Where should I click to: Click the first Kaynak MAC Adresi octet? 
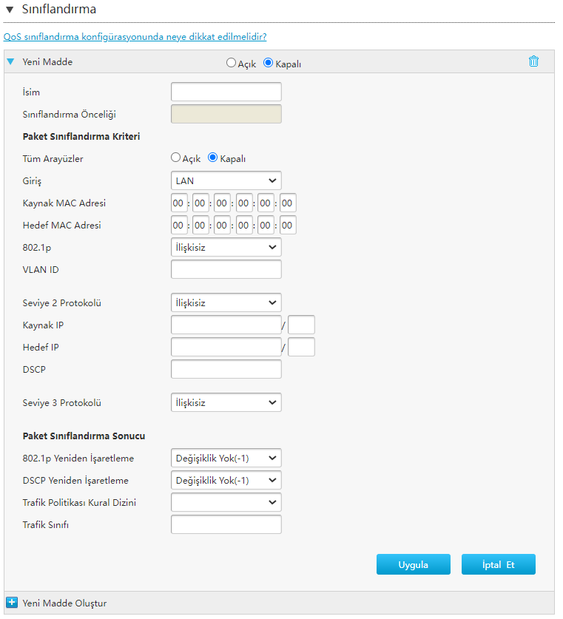click(179, 203)
